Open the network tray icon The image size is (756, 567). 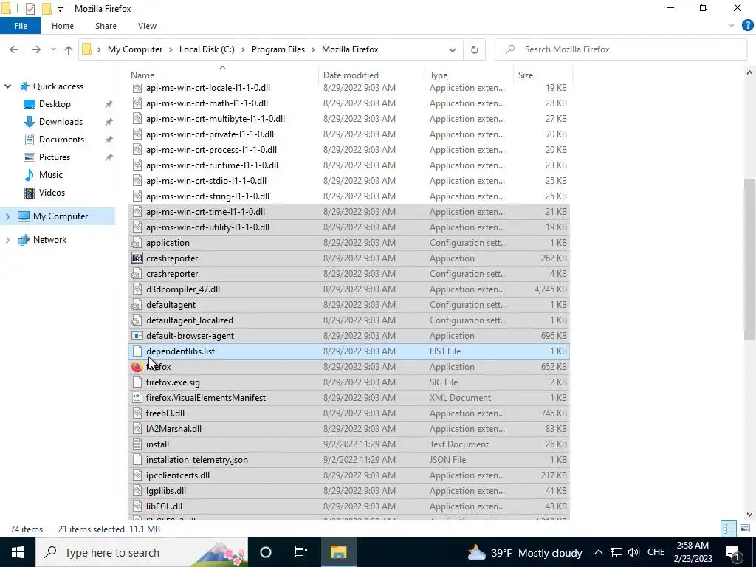click(616, 552)
